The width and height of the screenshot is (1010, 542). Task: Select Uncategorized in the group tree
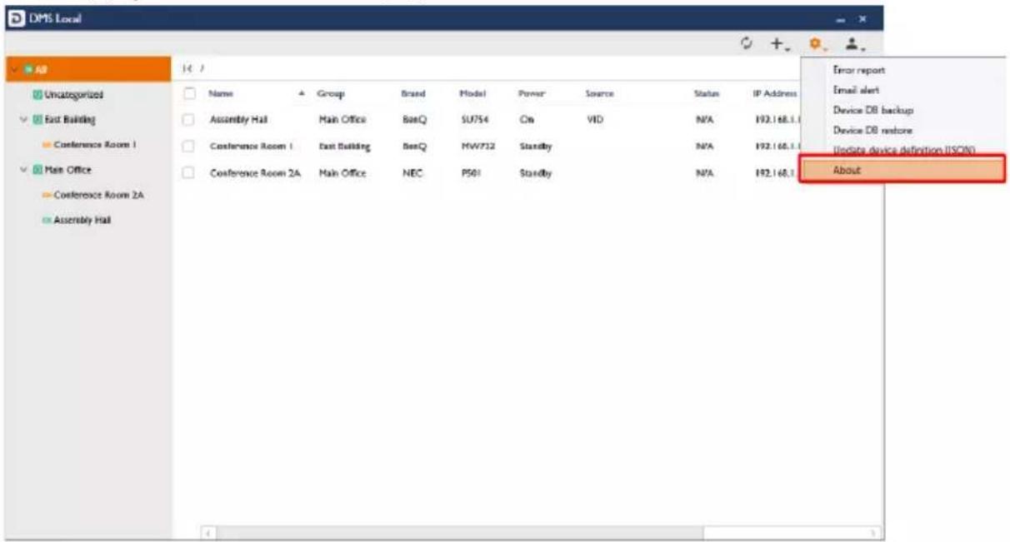click(73, 96)
